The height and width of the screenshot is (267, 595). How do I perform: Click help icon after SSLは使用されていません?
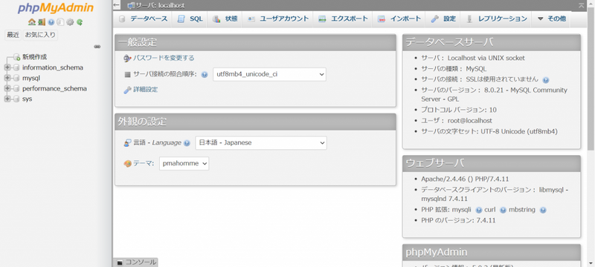[546, 80]
